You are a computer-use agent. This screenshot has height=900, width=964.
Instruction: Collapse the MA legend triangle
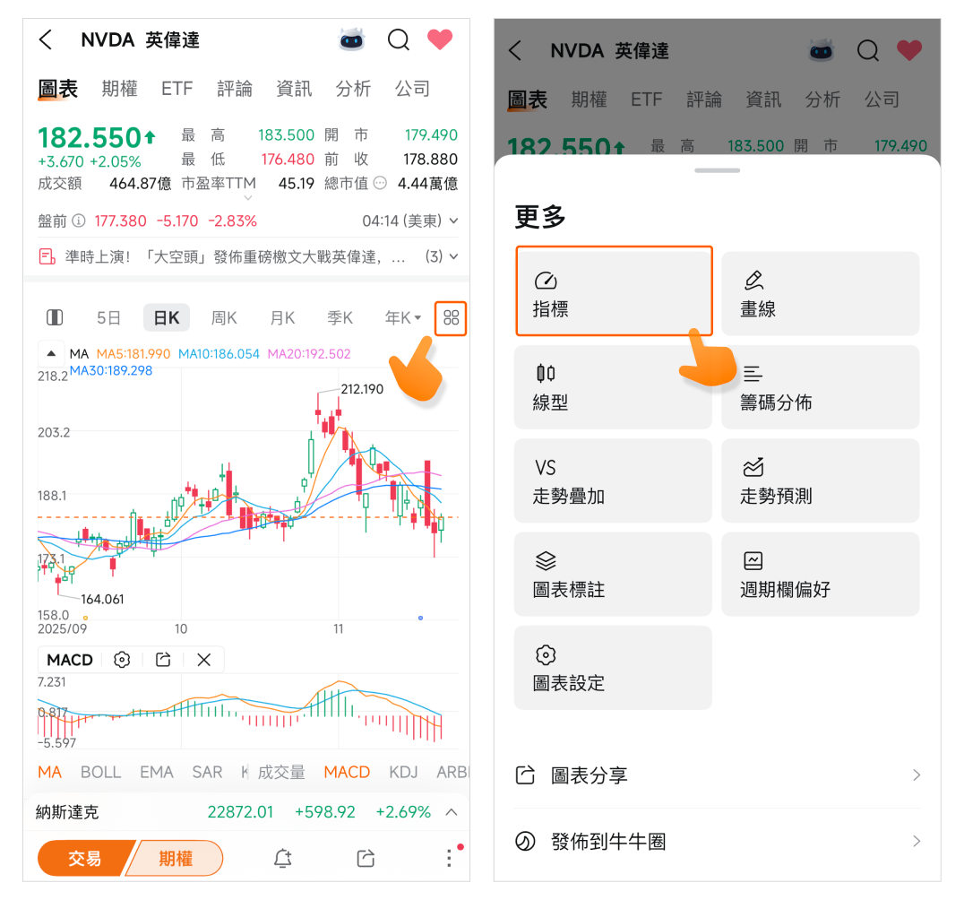[52, 354]
